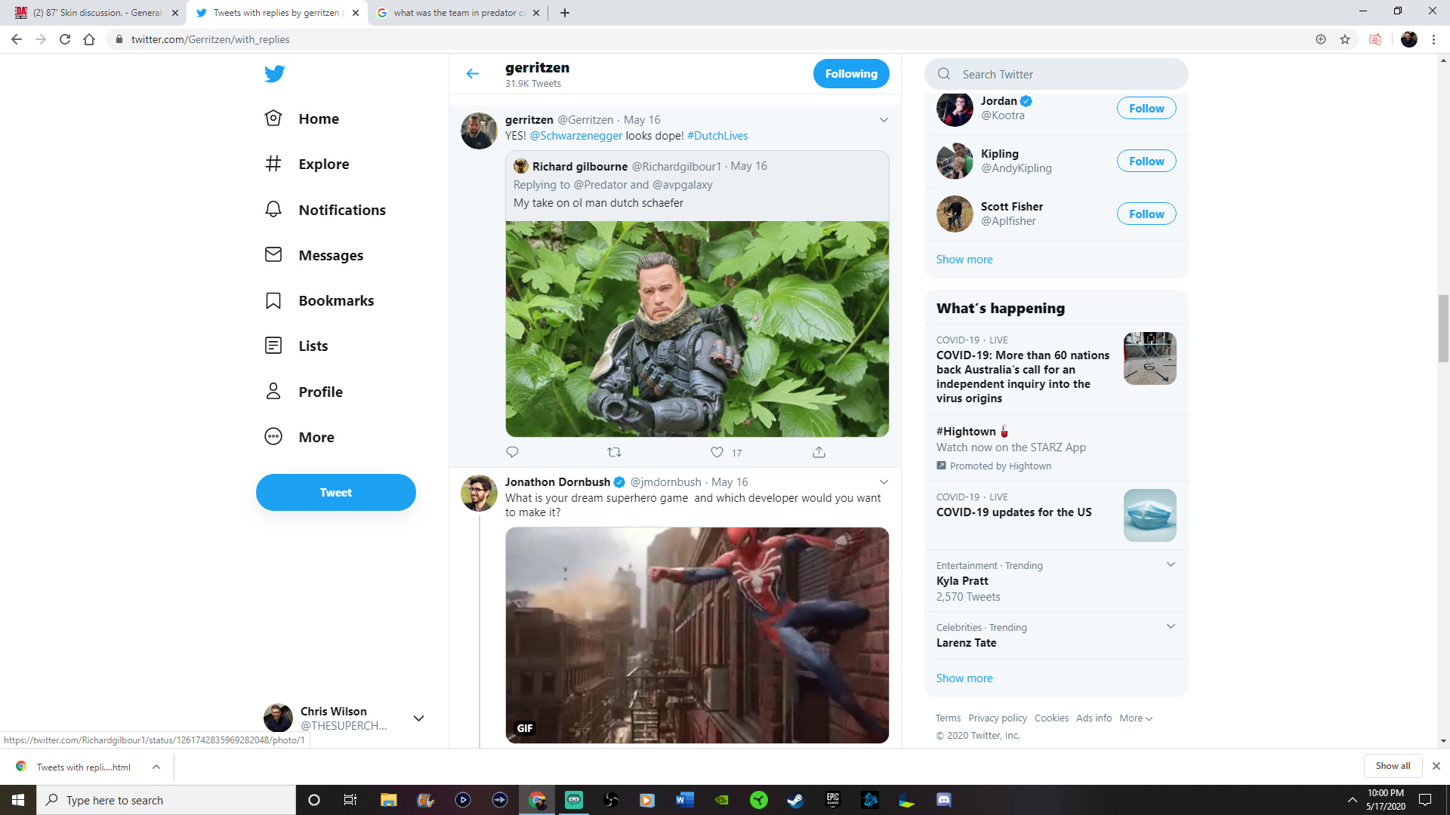Open the More menu in sidebar
The width and height of the screenshot is (1450, 815).
[300, 437]
